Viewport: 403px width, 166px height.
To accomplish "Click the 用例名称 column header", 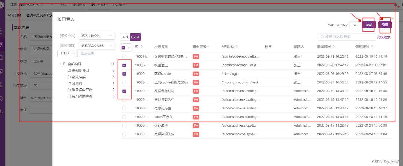I will click(x=161, y=46).
